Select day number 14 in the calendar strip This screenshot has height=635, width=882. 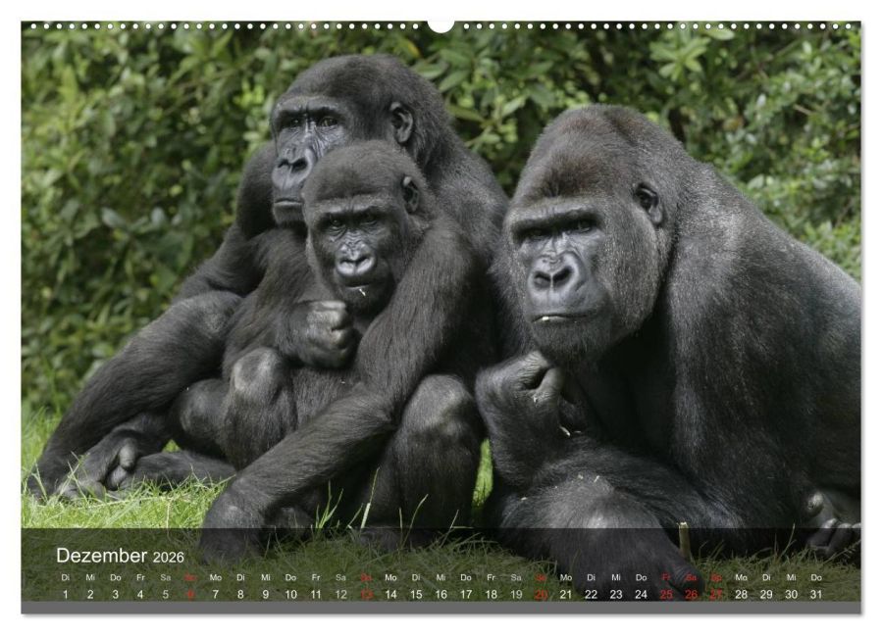coord(390,594)
